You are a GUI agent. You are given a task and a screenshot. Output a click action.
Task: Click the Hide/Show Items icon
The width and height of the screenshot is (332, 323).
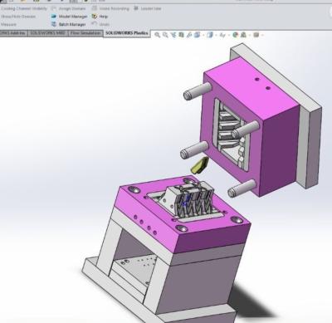(x=222, y=35)
